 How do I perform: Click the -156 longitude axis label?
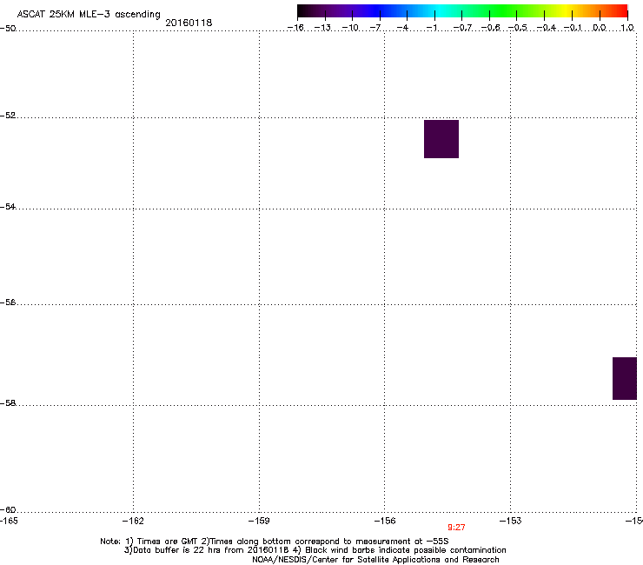point(385,521)
